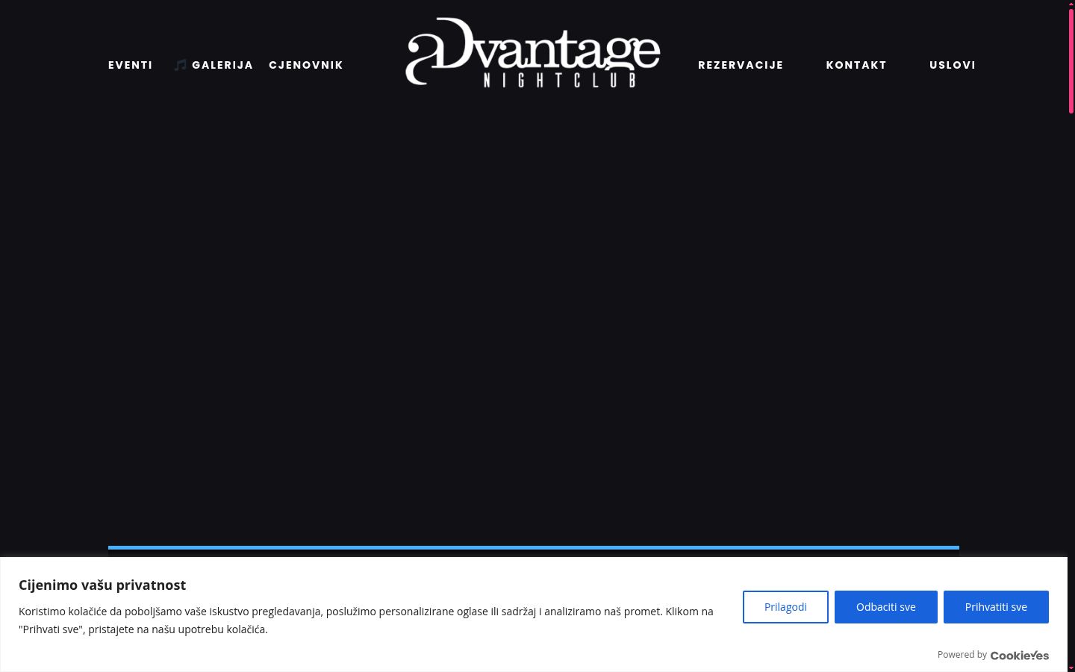Click the "Powered by" text

coord(962,655)
